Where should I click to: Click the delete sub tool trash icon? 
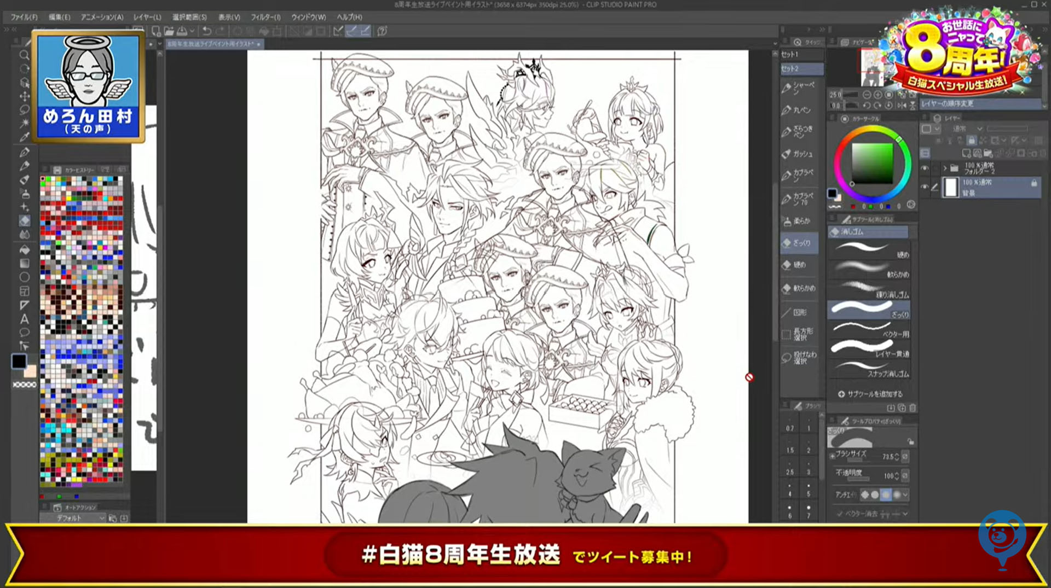pyautogui.click(x=912, y=408)
